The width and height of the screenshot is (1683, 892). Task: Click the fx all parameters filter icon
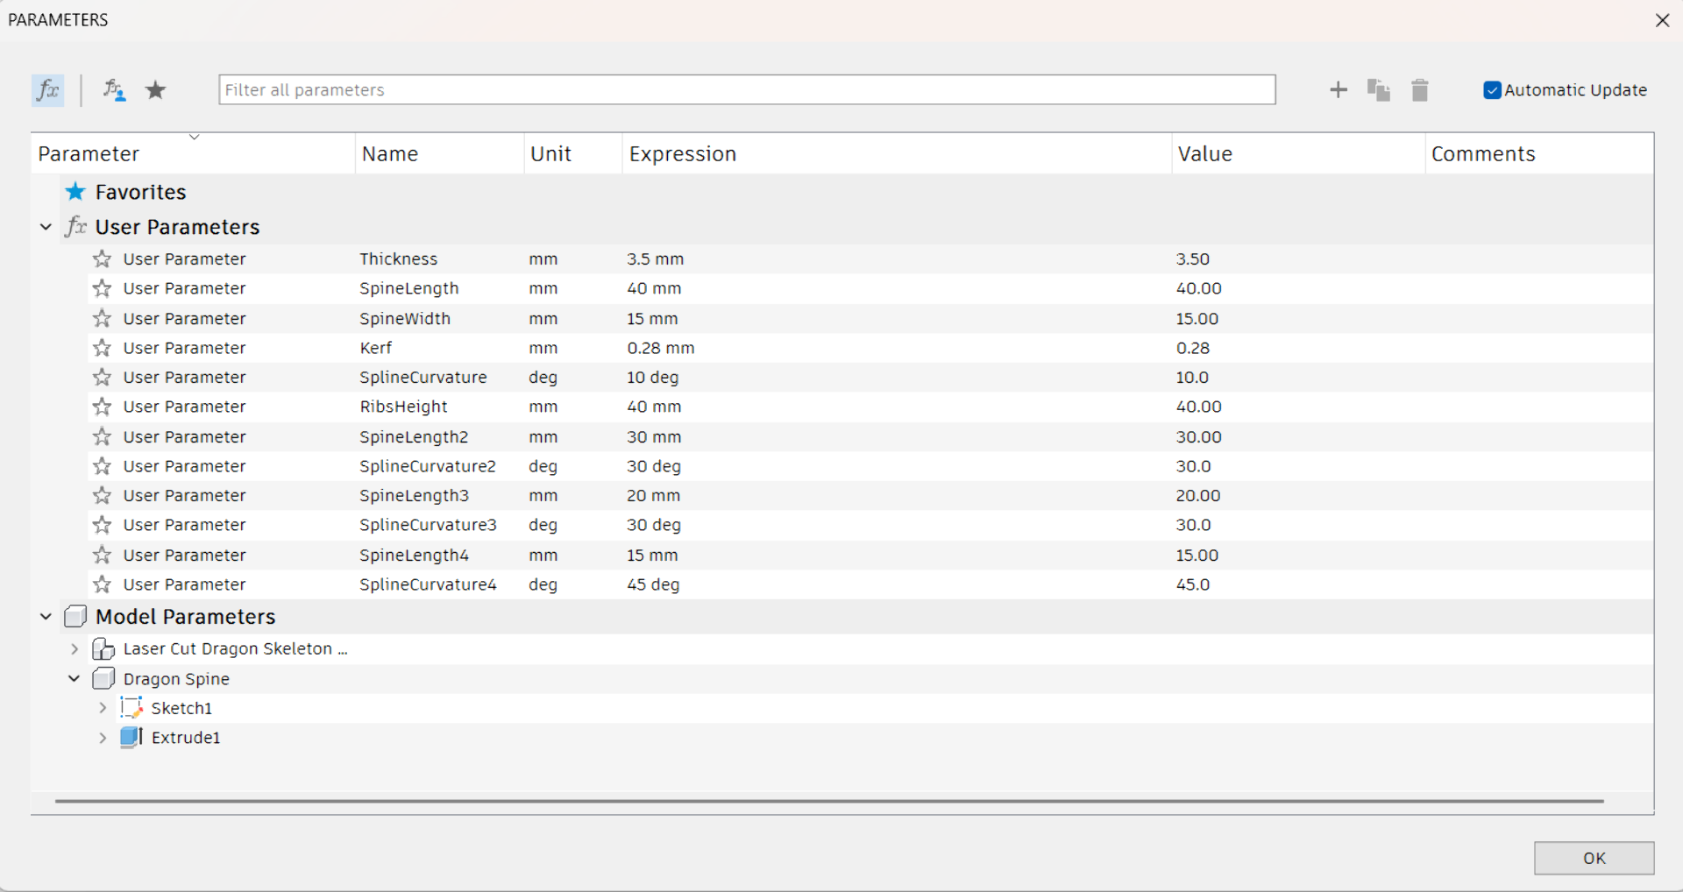(x=47, y=90)
